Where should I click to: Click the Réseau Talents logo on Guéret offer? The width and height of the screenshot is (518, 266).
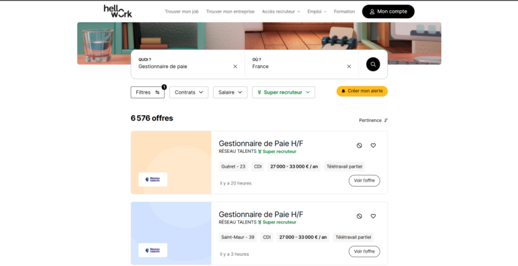[x=152, y=180]
